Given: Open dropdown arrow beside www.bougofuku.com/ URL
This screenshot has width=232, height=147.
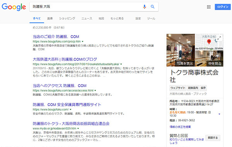Looking at the screenshot, I should pos(70,109).
